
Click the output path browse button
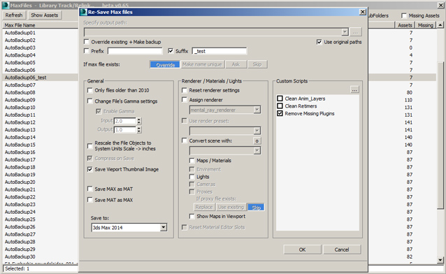click(x=356, y=32)
